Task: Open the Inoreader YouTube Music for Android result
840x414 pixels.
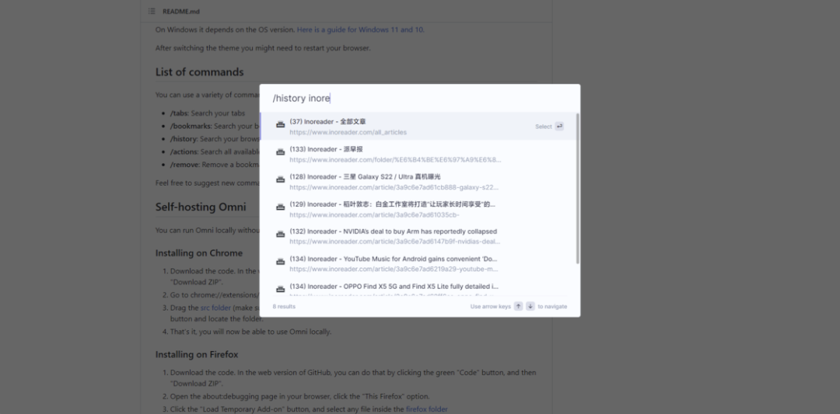Action: [x=418, y=263]
